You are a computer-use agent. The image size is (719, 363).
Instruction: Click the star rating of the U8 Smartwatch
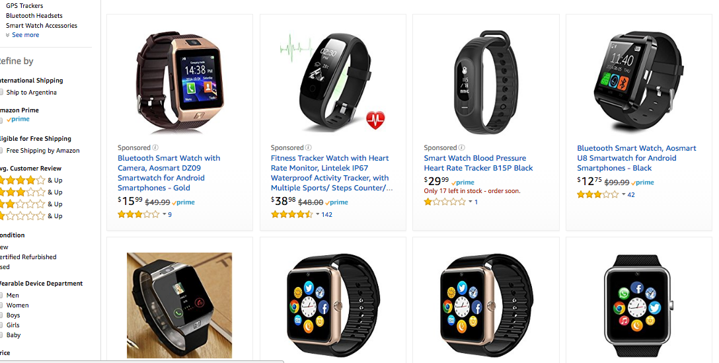tap(597, 194)
